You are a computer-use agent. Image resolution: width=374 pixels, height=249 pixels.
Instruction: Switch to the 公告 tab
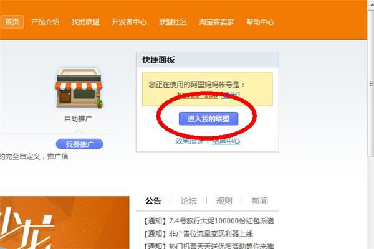coord(153,200)
